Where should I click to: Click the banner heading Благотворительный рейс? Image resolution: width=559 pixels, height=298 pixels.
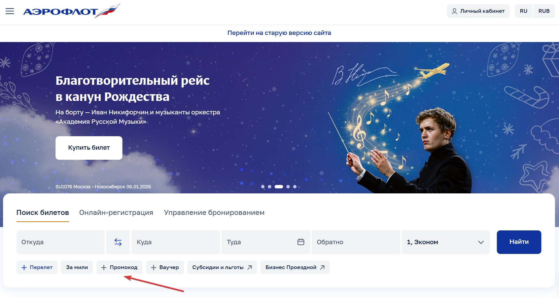tap(133, 88)
